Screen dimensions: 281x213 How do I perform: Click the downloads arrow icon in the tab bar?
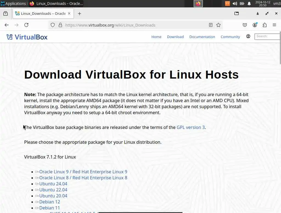pos(257,14)
